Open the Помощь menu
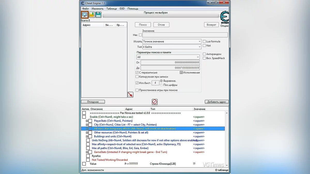Screen dimensions: 310x174 coord(133,9)
